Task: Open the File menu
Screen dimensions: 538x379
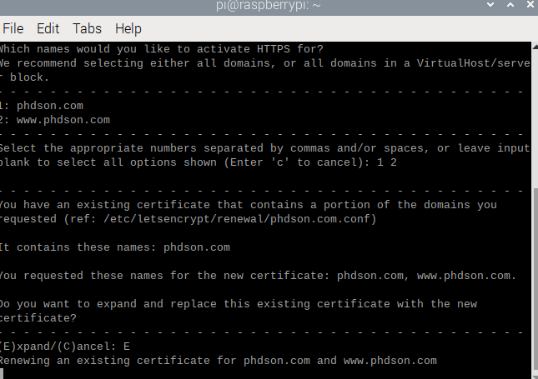Action: point(13,28)
